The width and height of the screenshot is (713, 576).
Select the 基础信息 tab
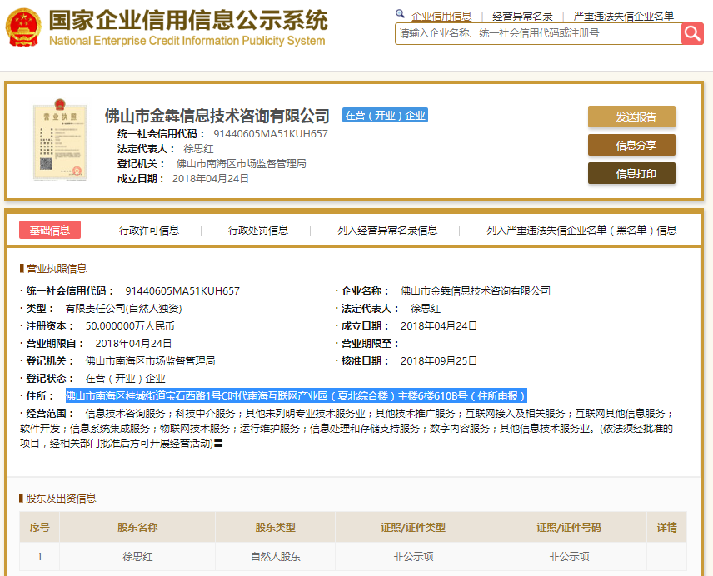[x=50, y=231]
